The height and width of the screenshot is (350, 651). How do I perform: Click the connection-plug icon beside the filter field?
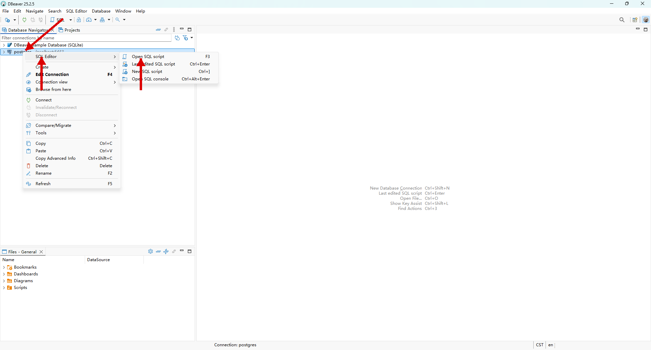(x=177, y=38)
